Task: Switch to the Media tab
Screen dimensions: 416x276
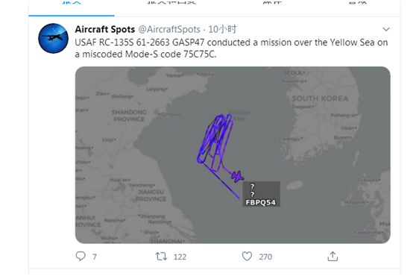Action: point(272,2)
